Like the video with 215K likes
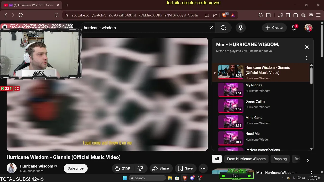This screenshot has width=324, height=182. point(123,168)
